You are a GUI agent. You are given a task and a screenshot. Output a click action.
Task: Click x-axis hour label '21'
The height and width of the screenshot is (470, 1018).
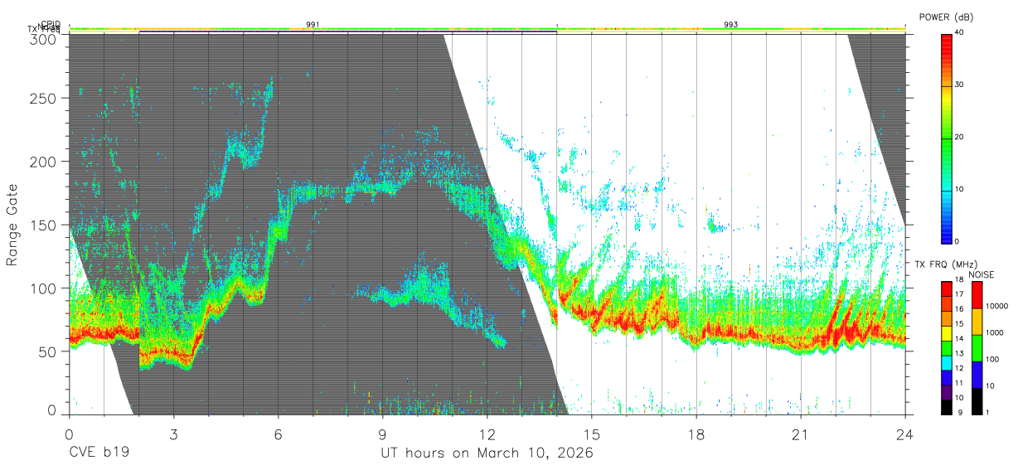click(800, 434)
